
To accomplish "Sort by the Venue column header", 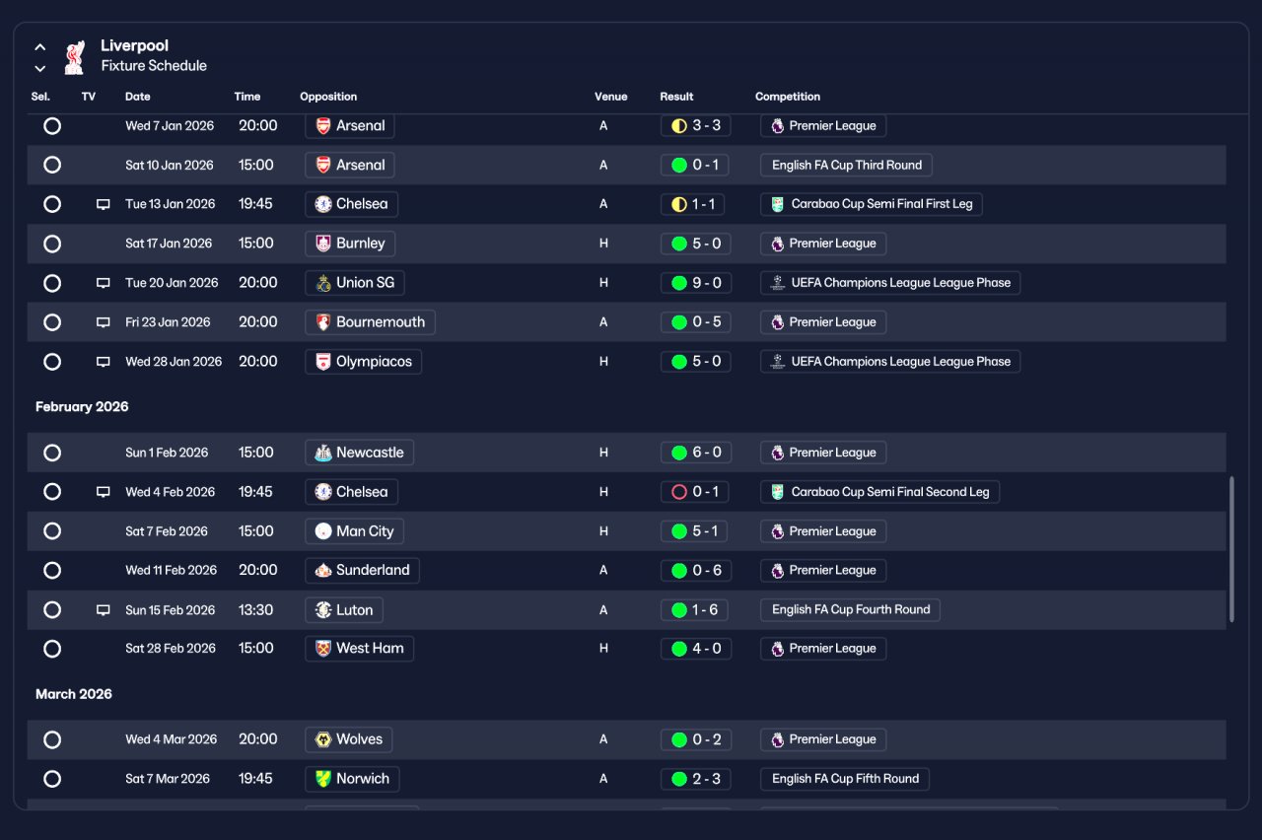I will click(x=610, y=97).
